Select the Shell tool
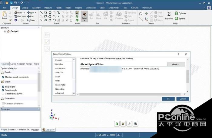 tap(158, 13)
